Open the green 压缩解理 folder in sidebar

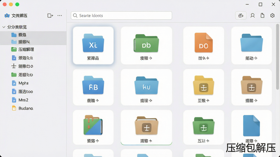coord(22,49)
